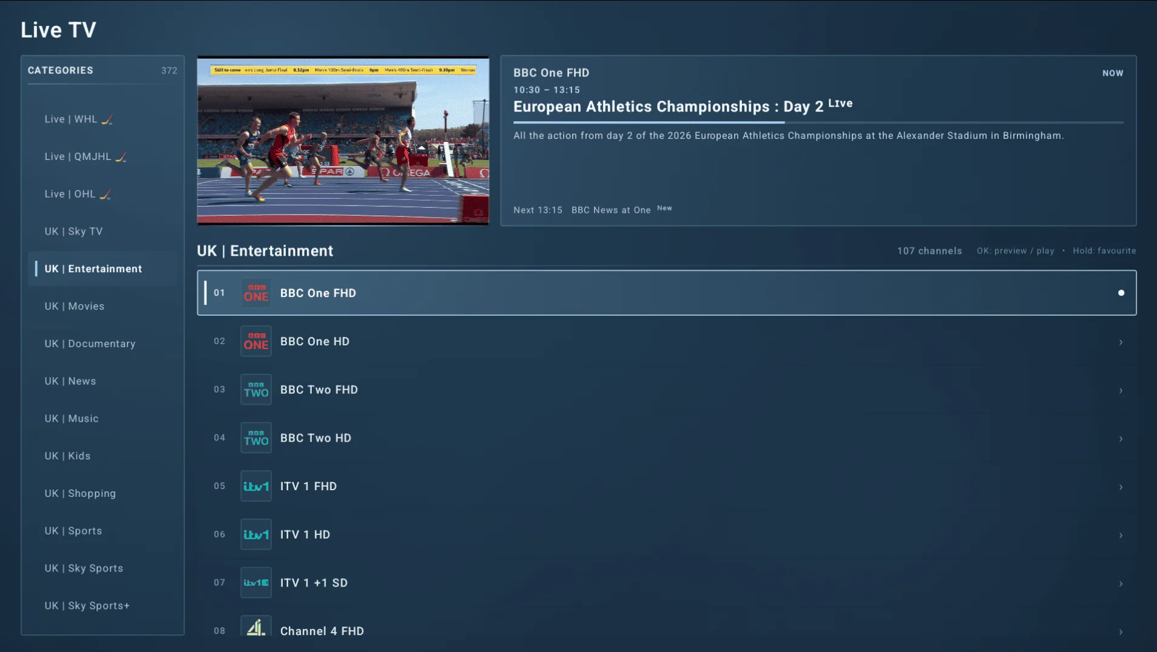Select the Live | QMJHL category
This screenshot has width=1157, height=652.
[x=103, y=157]
